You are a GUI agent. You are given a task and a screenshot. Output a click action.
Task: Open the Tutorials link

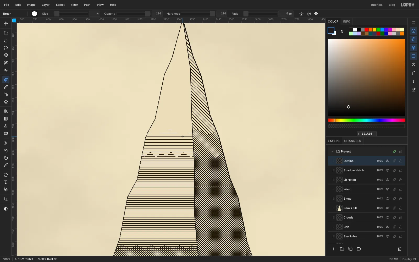point(376,5)
